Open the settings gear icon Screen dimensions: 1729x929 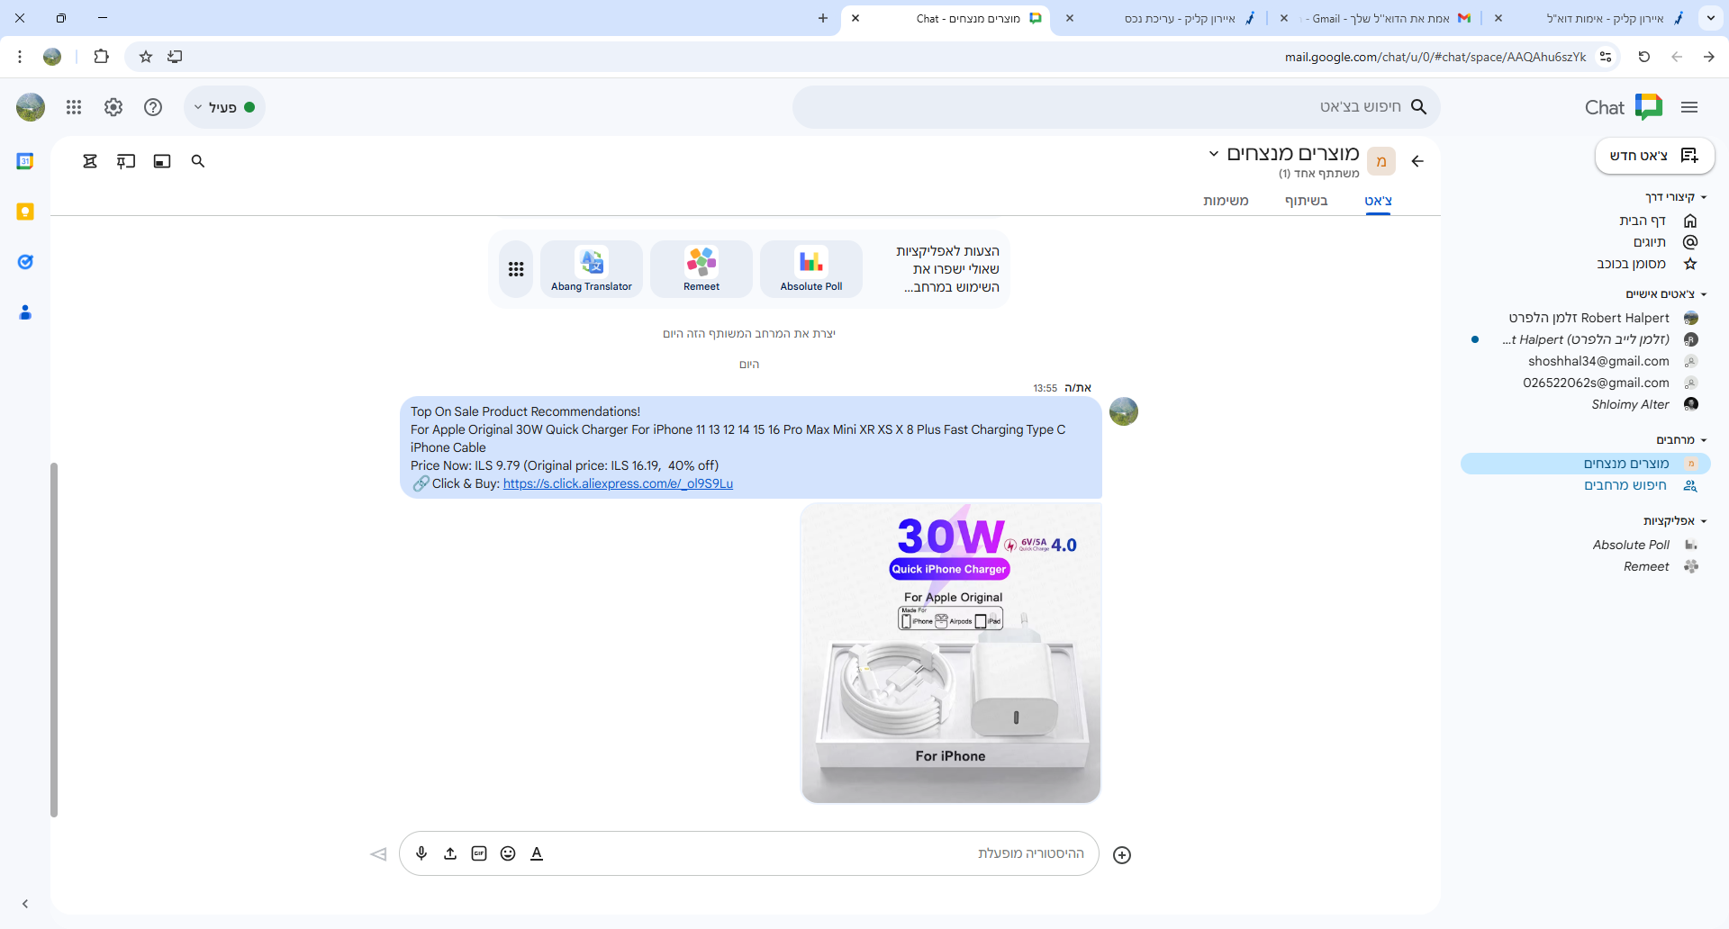(113, 107)
